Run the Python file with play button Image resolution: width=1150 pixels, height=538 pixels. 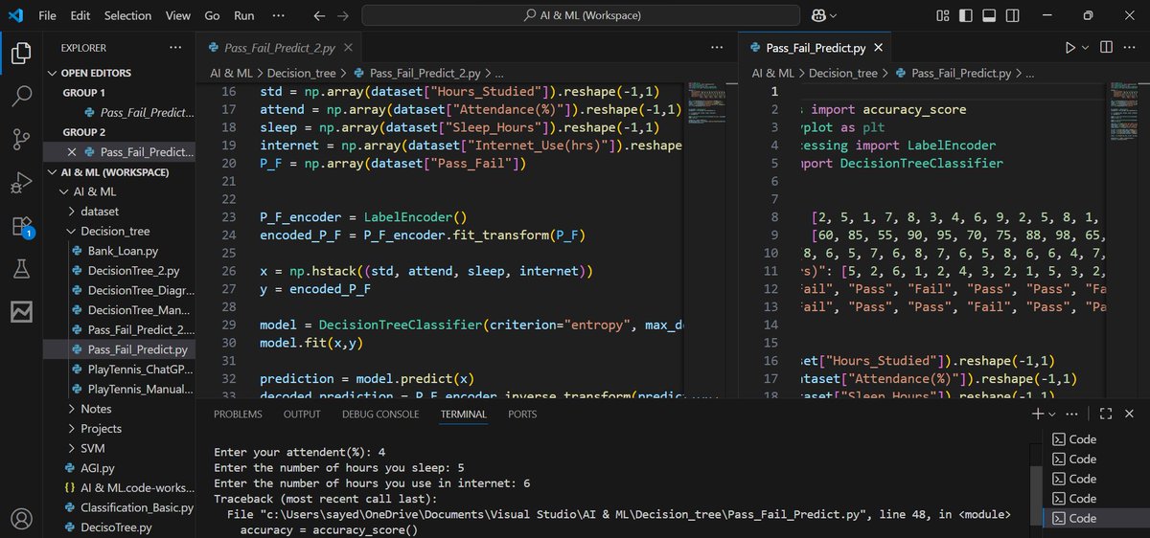1070,47
